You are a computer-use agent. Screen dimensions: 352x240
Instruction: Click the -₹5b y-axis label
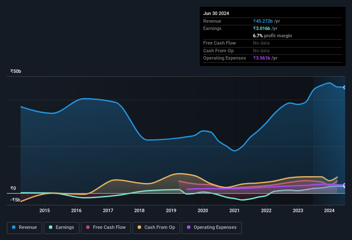click(15, 200)
